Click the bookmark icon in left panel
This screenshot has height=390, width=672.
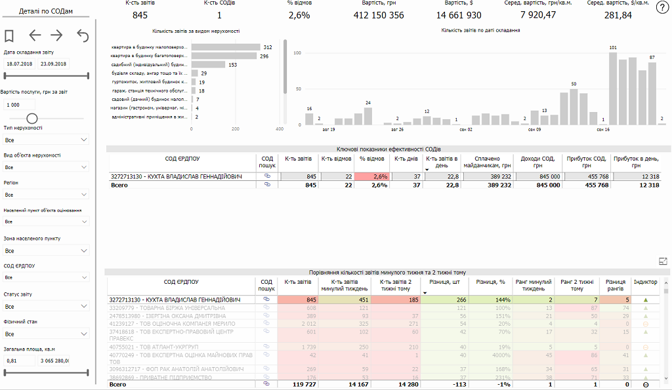(x=9, y=35)
